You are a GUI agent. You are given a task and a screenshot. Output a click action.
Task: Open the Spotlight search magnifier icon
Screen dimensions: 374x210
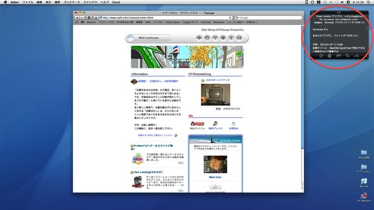369,2
